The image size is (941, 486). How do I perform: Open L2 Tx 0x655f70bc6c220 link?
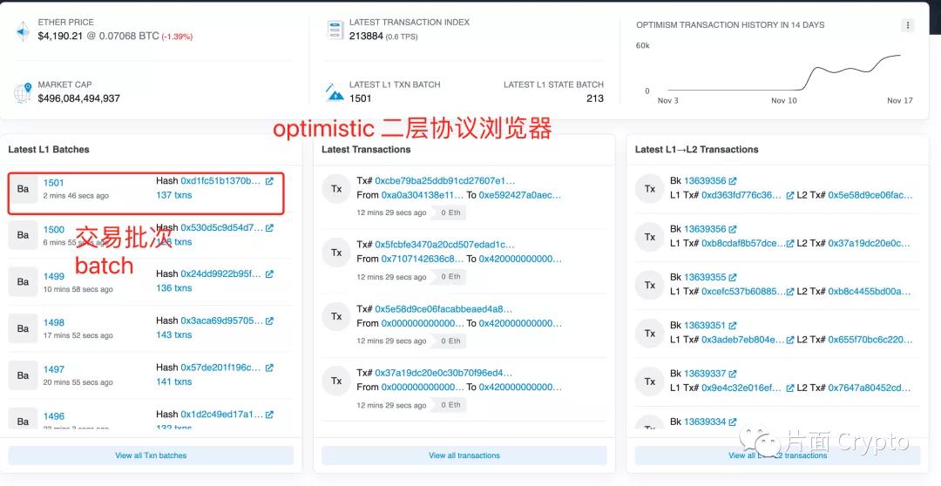870,340
